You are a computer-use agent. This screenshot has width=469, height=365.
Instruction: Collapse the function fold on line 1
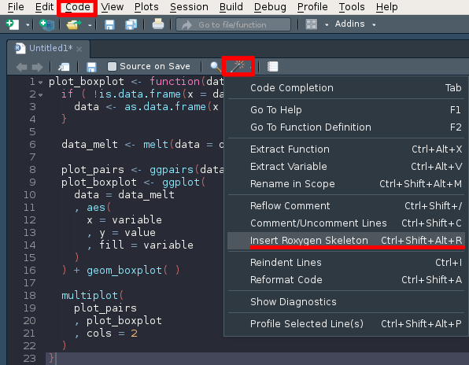pyautogui.click(x=41, y=83)
